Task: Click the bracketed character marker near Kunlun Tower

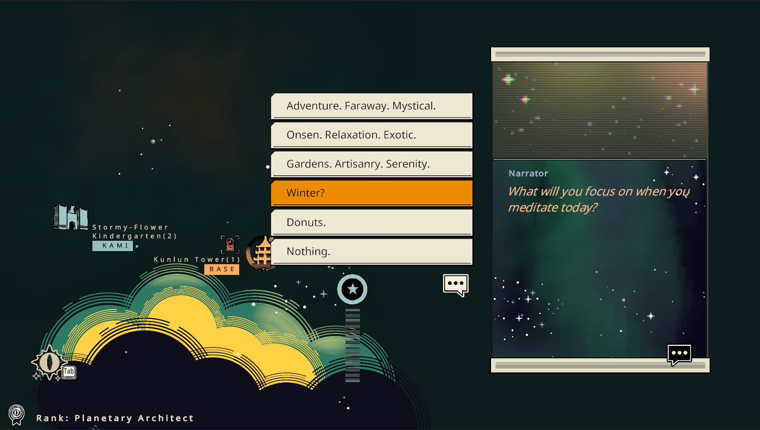Action: (230, 244)
